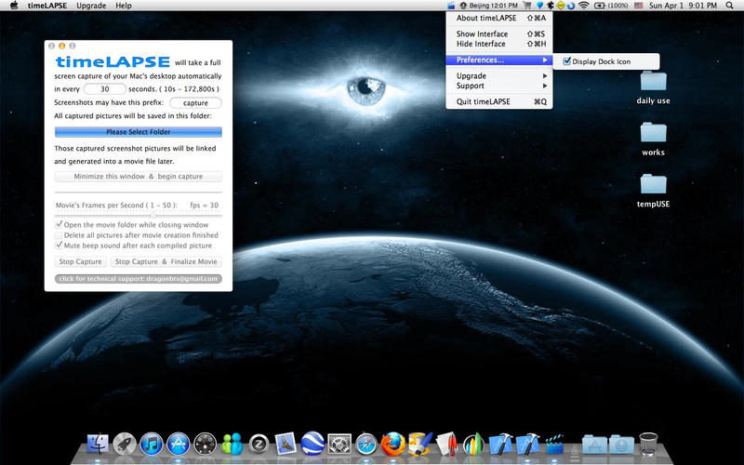Open the Help menu
This screenshot has height=465, width=744.
tap(124, 6)
